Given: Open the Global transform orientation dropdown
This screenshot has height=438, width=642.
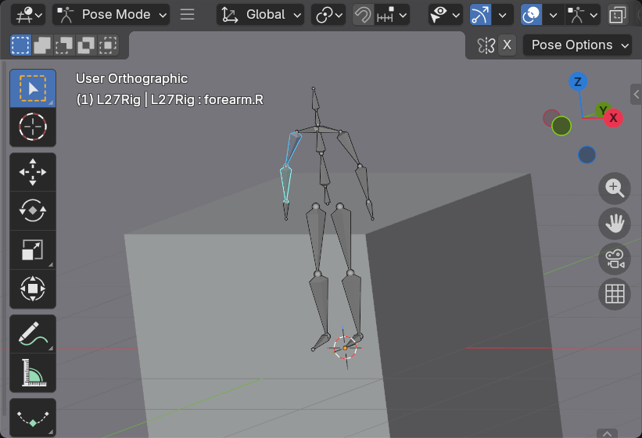Looking at the screenshot, I should coord(260,15).
